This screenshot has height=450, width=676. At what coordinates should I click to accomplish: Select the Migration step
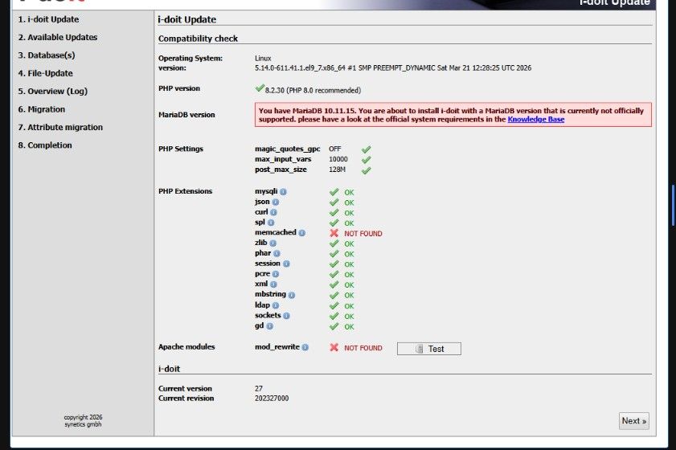[x=41, y=109]
